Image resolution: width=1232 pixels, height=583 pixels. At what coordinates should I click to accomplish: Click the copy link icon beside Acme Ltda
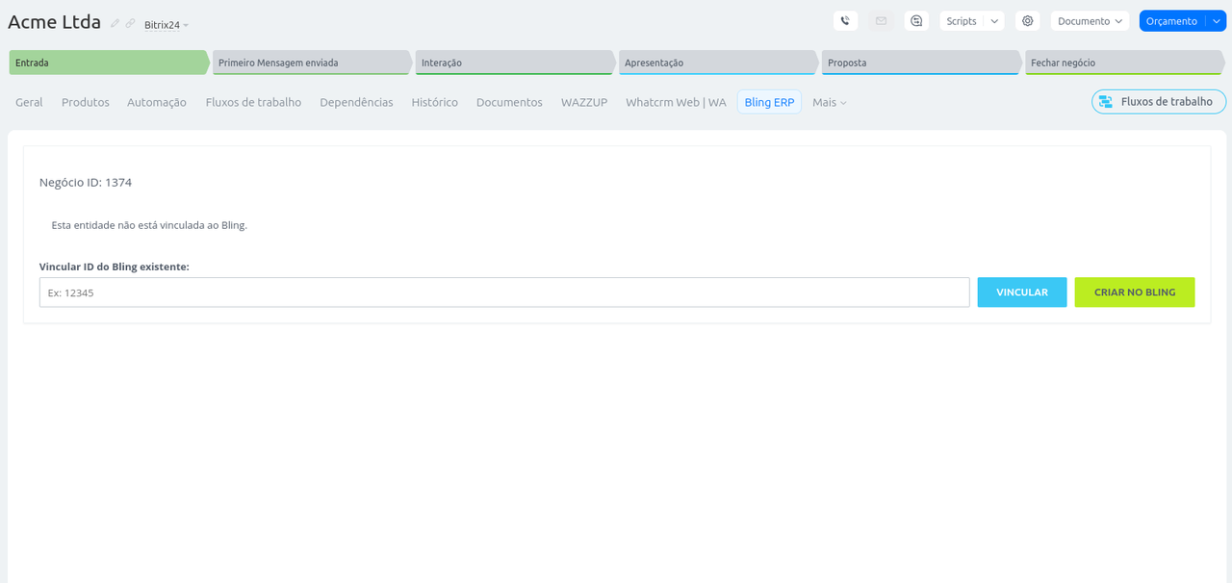click(130, 23)
